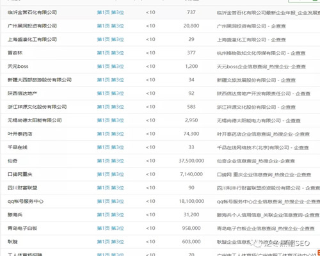This screenshot has width=320, height=256.
Task: Open 杭州格物致知文化传媒有限公司 title link
Action: tap(261, 53)
